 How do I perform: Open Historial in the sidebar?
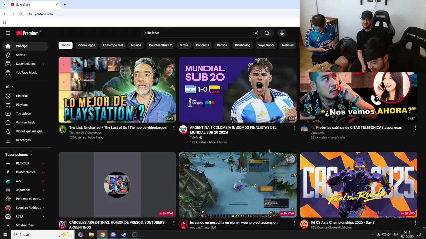25,96
